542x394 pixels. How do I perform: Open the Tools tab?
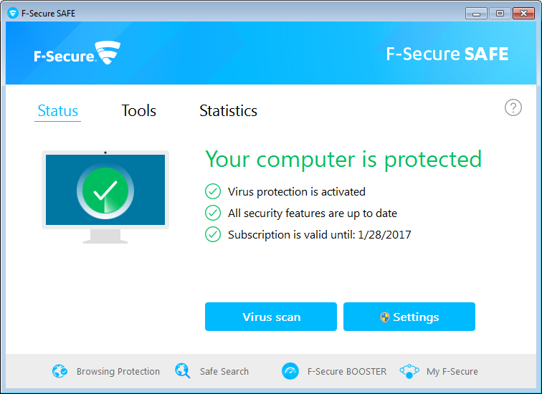pos(138,111)
